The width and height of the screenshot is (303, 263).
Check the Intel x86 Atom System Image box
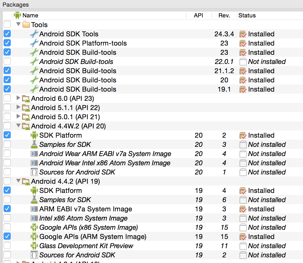7,218
